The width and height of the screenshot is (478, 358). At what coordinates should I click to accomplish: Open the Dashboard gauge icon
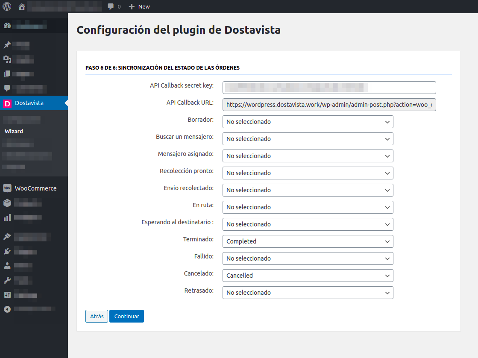click(x=7, y=26)
